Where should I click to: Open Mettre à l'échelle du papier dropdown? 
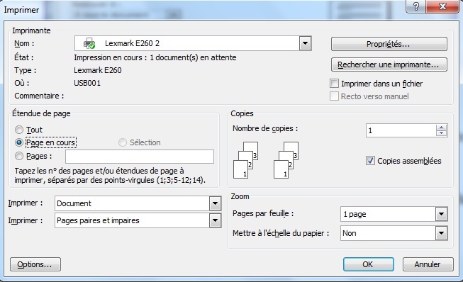[441, 233]
